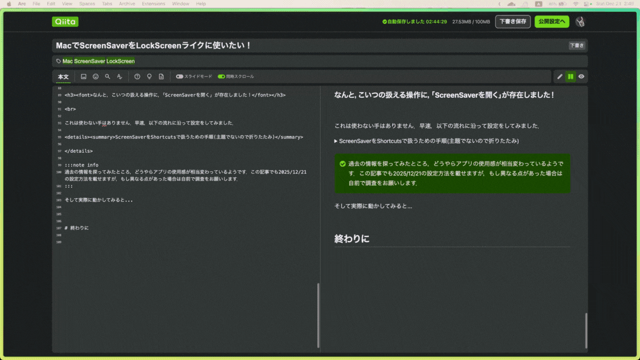This screenshot has height=360, width=640.
Task: Click the 下書き保存 button
Action: (x=513, y=22)
